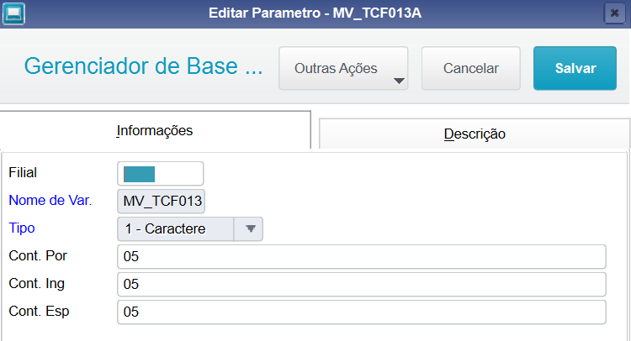Open the Outras Ações dropdown
Viewport: 631px width, 341px height.
pyautogui.click(x=343, y=68)
